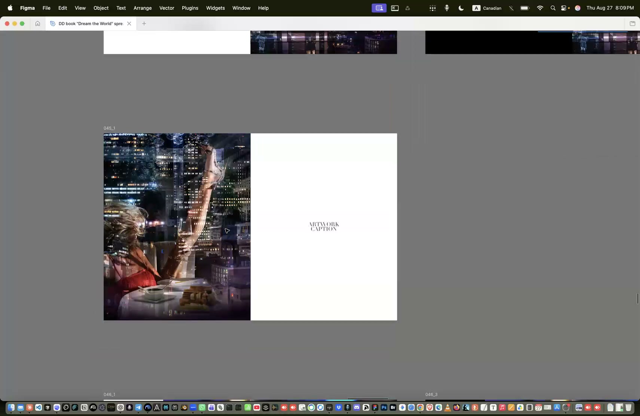
Task: Select the DD book "Dream the World" tab
Action: (91, 24)
